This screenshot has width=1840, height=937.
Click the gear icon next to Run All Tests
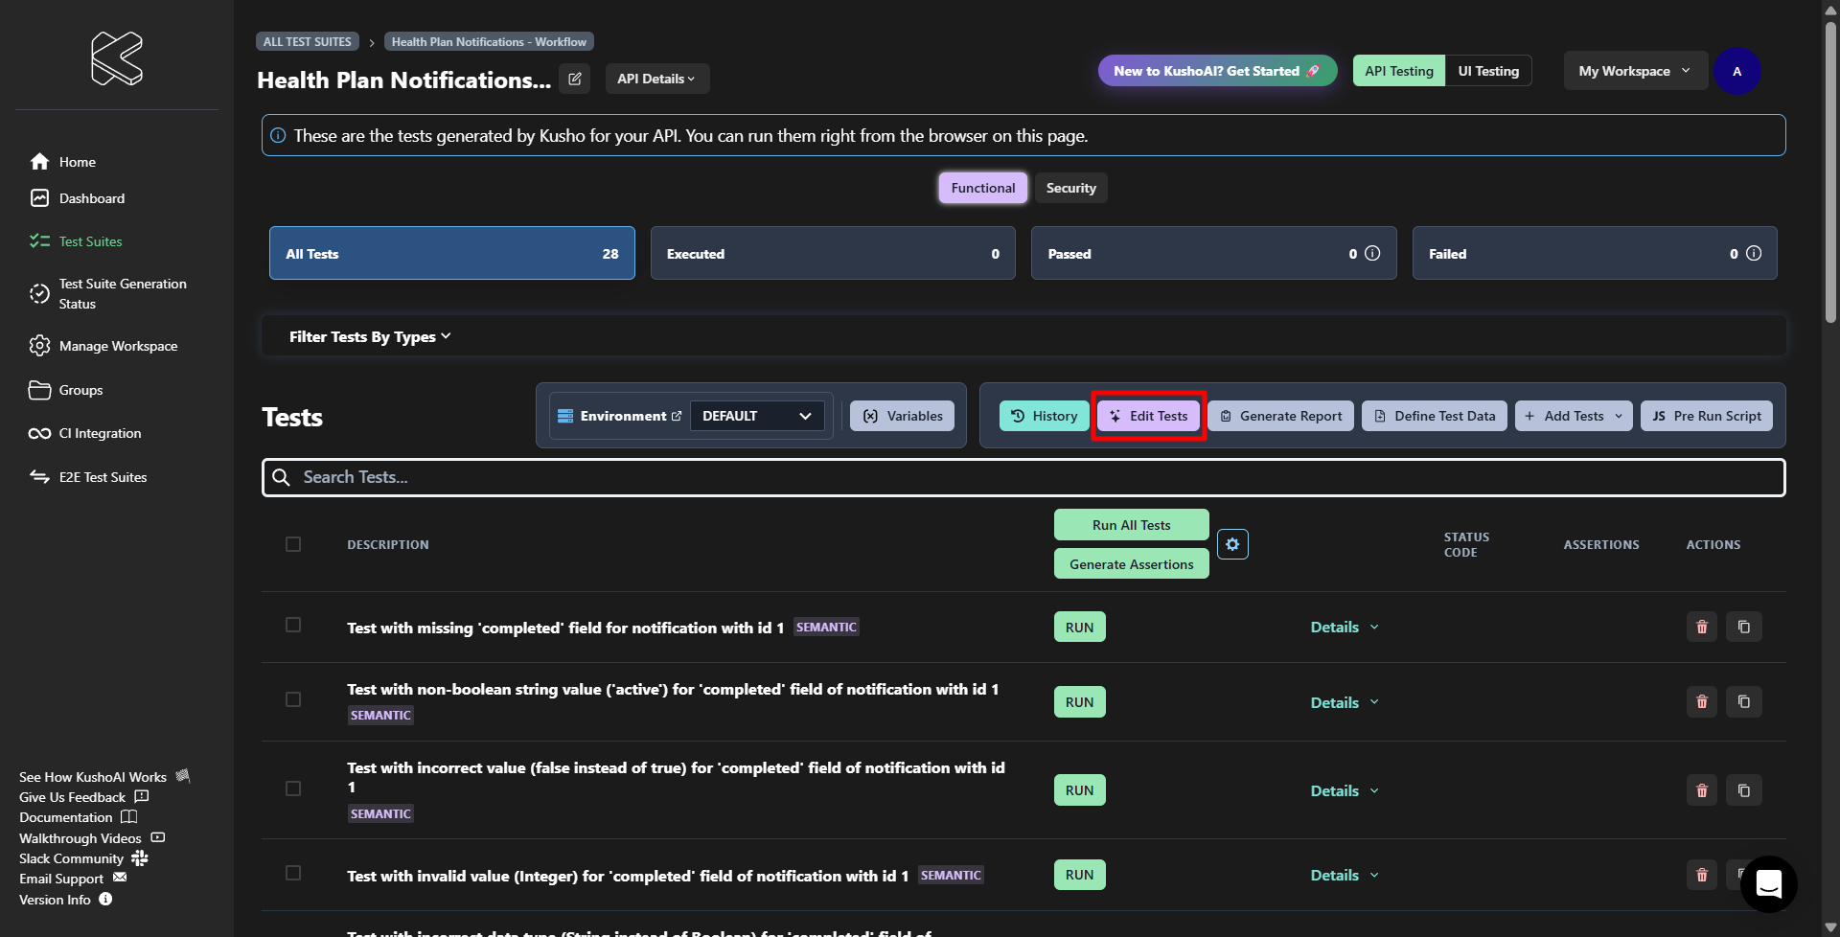tap(1232, 544)
